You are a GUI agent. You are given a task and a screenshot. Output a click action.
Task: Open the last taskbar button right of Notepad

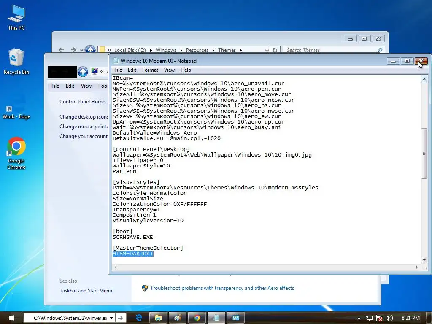(x=236, y=318)
